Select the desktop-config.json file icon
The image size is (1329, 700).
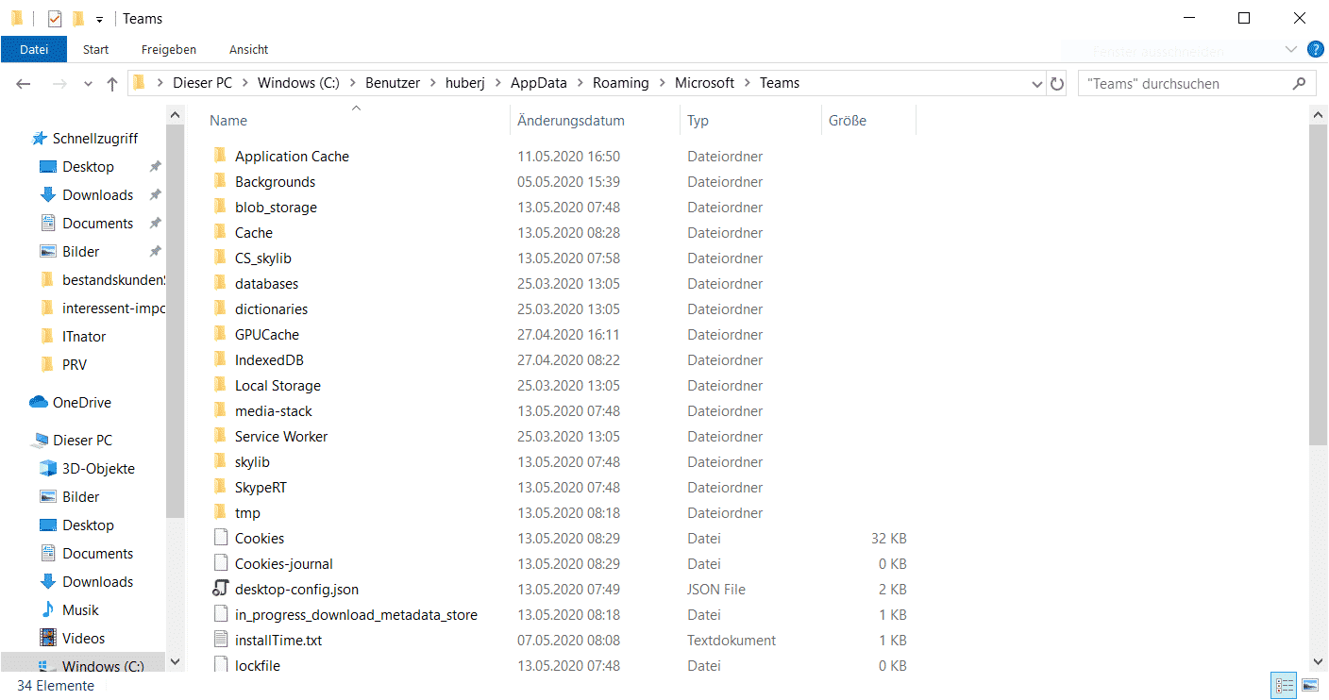pos(220,589)
